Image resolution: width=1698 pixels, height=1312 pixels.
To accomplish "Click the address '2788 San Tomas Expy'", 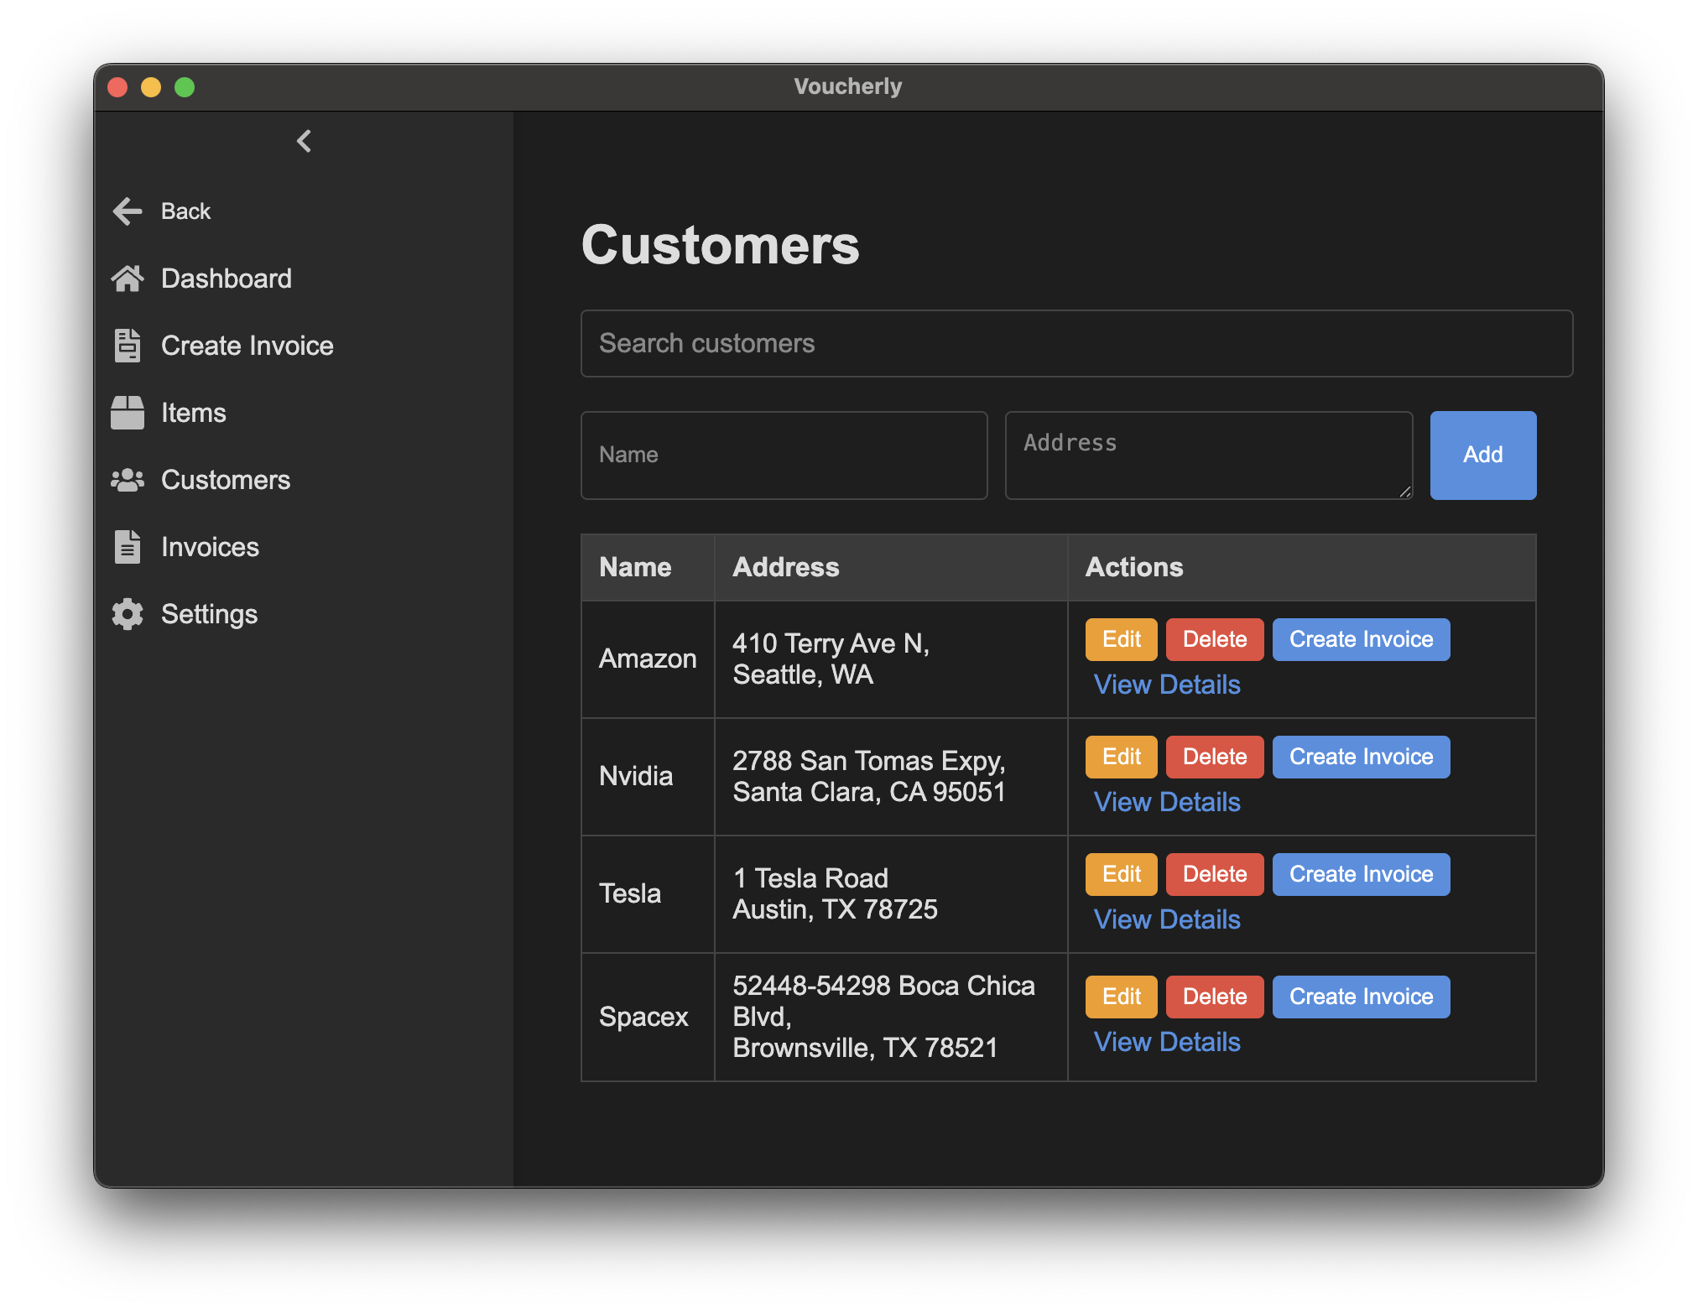I will point(869,761).
